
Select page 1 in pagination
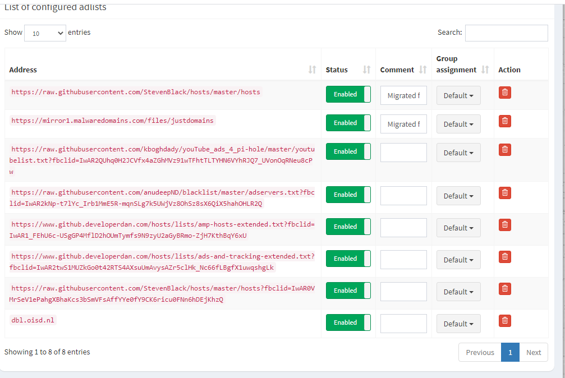[510, 352]
